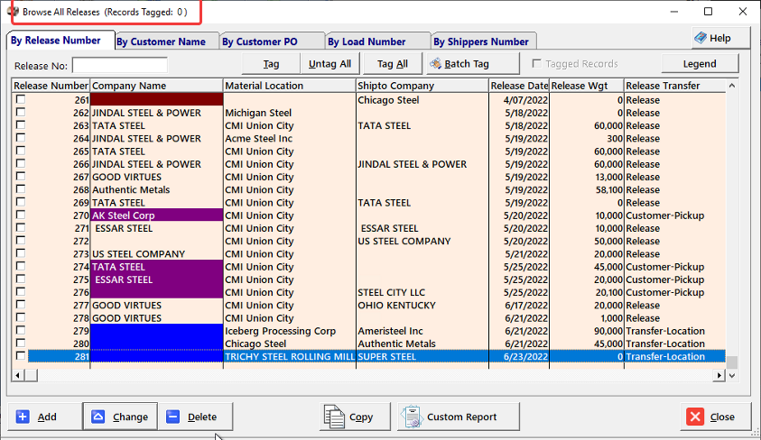Image resolution: width=761 pixels, height=440 pixels.
Task: Click the Shipto Company column header
Action: (422, 86)
